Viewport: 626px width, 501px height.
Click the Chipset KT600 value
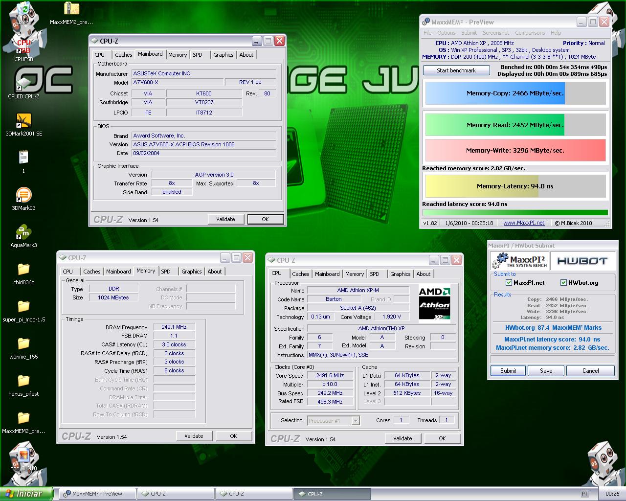click(204, 93)
